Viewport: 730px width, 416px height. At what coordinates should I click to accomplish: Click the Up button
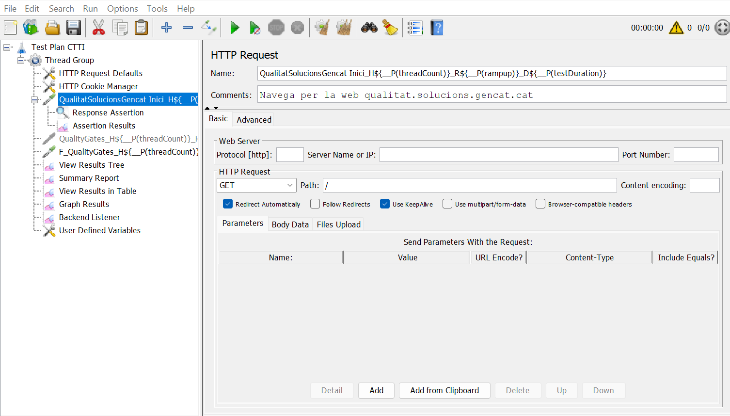562,390
